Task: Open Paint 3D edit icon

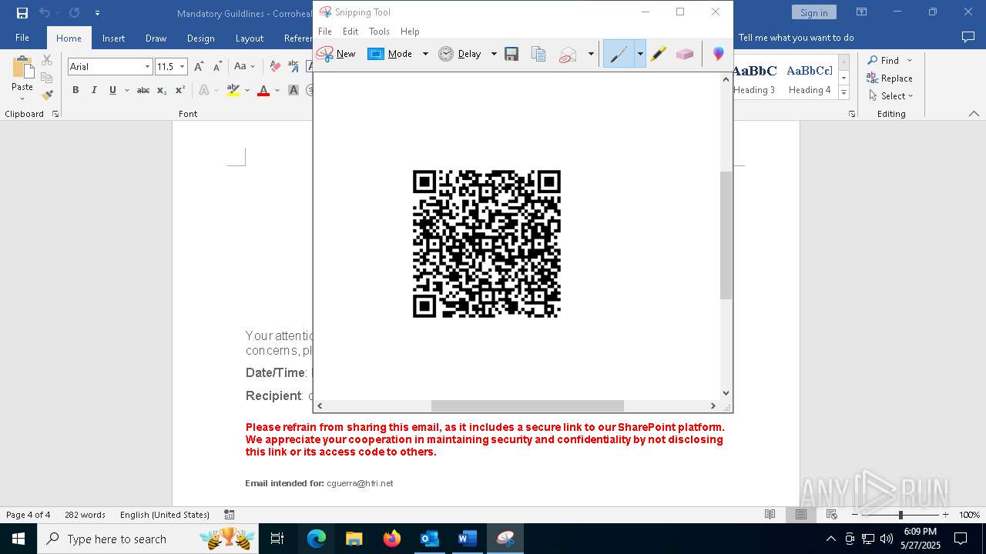Action: point(718,54)
